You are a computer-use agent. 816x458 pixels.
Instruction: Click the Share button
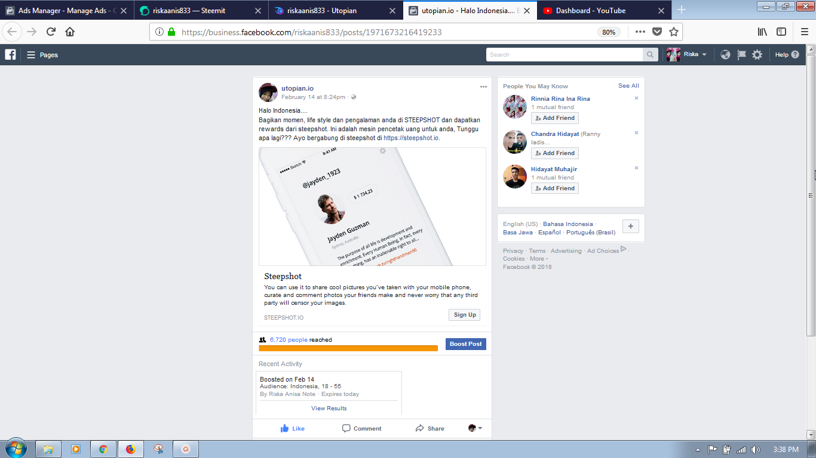click(430, 428)
